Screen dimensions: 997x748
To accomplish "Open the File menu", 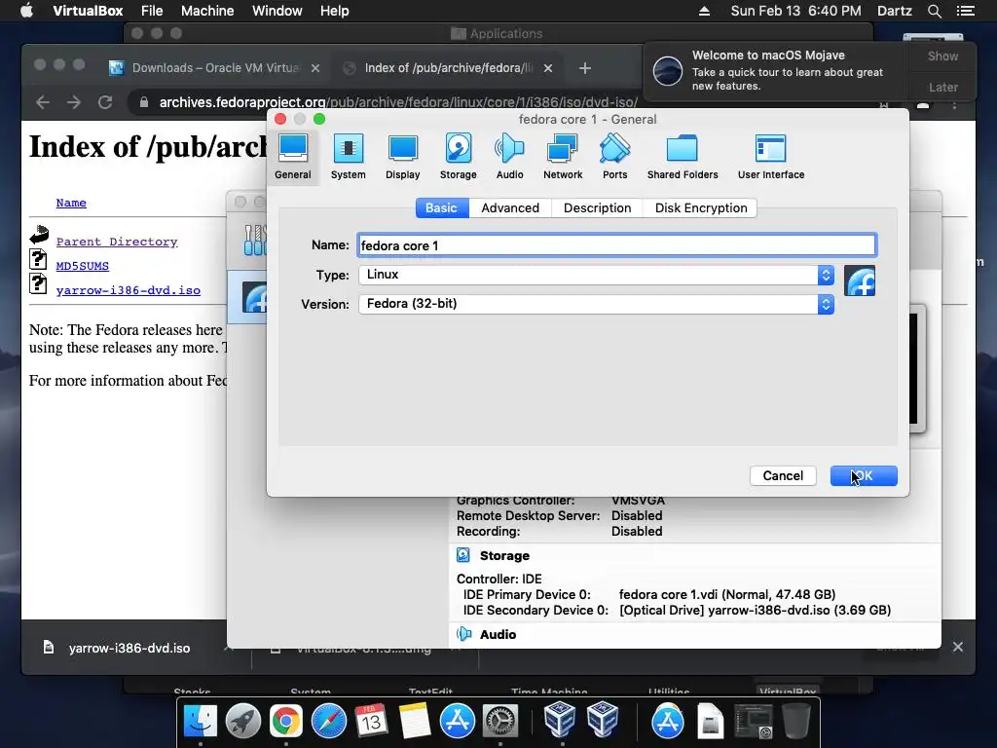I will click(152, 11).
